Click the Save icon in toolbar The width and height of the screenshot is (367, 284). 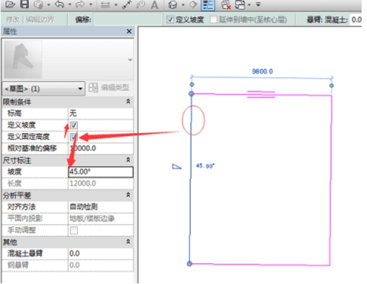25,4
